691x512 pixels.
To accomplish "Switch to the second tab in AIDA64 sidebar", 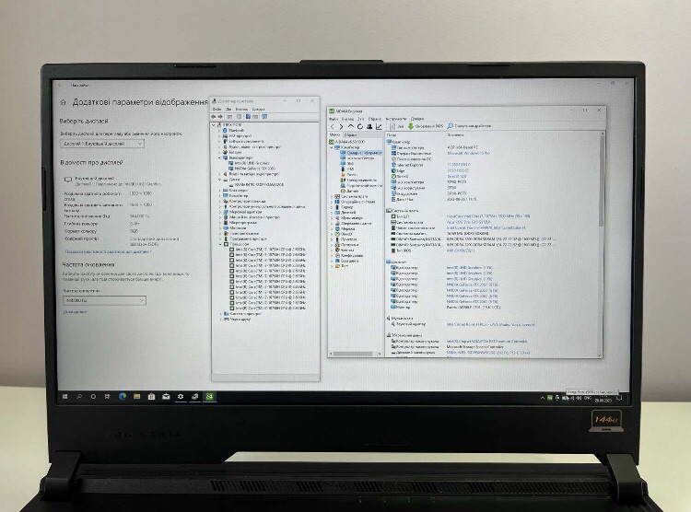I will point(353,134).
